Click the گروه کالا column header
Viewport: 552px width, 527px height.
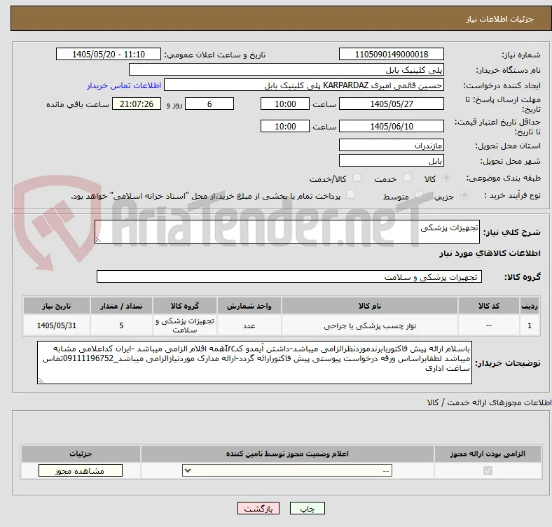pyautogui.click(x=185, y=306)
